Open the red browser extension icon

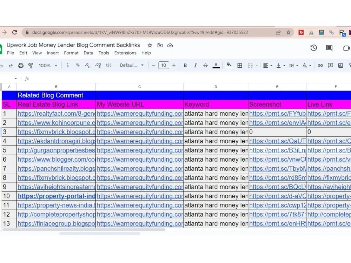point(301,32)
